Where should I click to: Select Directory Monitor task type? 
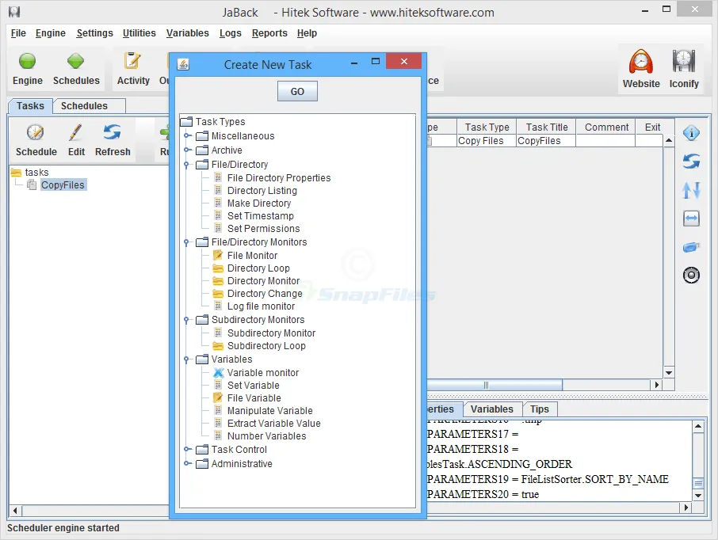tap(263, 281)
